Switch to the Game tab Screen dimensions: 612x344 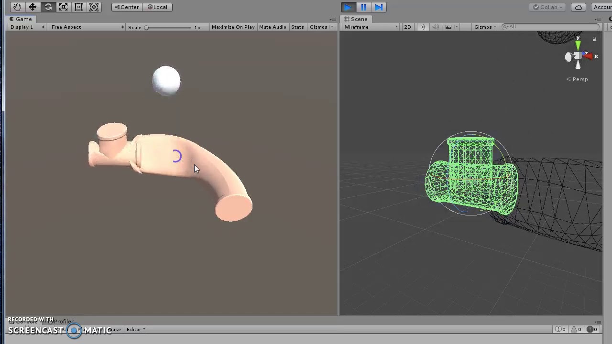click(21, 19)
